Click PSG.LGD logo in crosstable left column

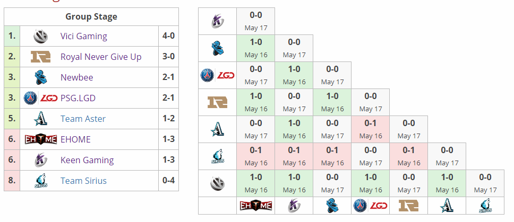(x=217, y=75)
